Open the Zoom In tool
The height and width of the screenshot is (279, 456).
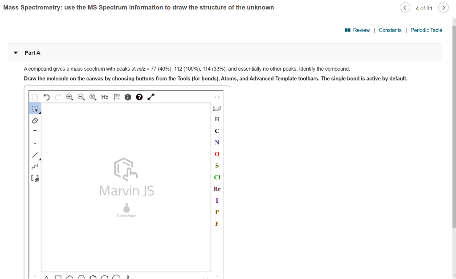tap(69, 96)
